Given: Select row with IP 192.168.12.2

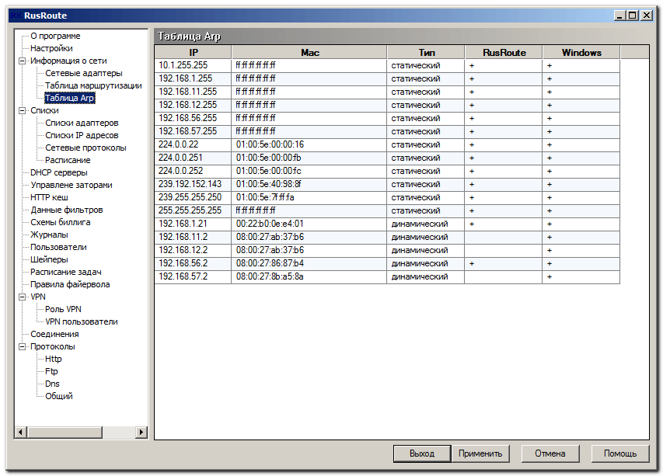Looking at the screenshot, I should point(387,250).
